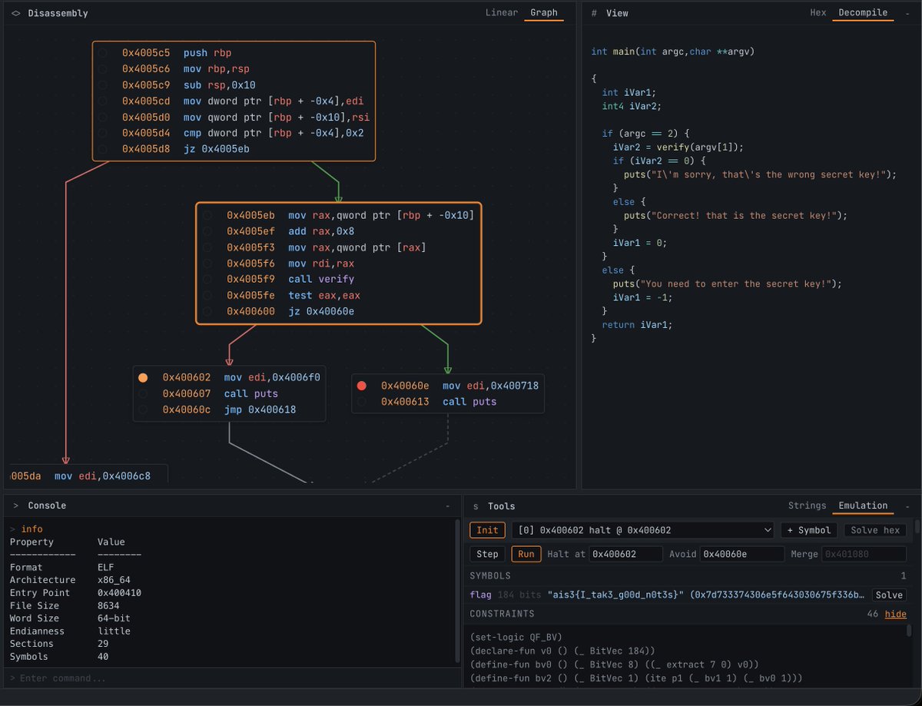Click the hide constraints link

[x=896, y=614]
